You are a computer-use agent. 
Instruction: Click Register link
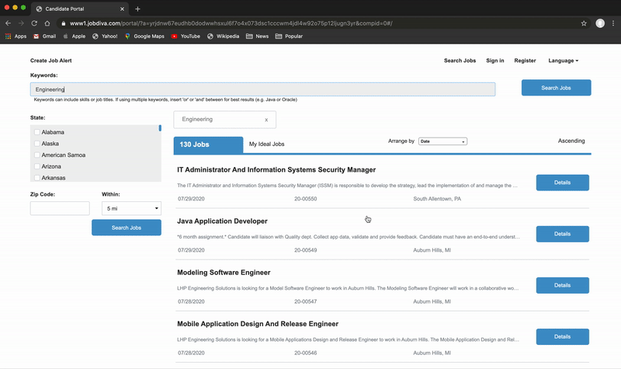525,61
